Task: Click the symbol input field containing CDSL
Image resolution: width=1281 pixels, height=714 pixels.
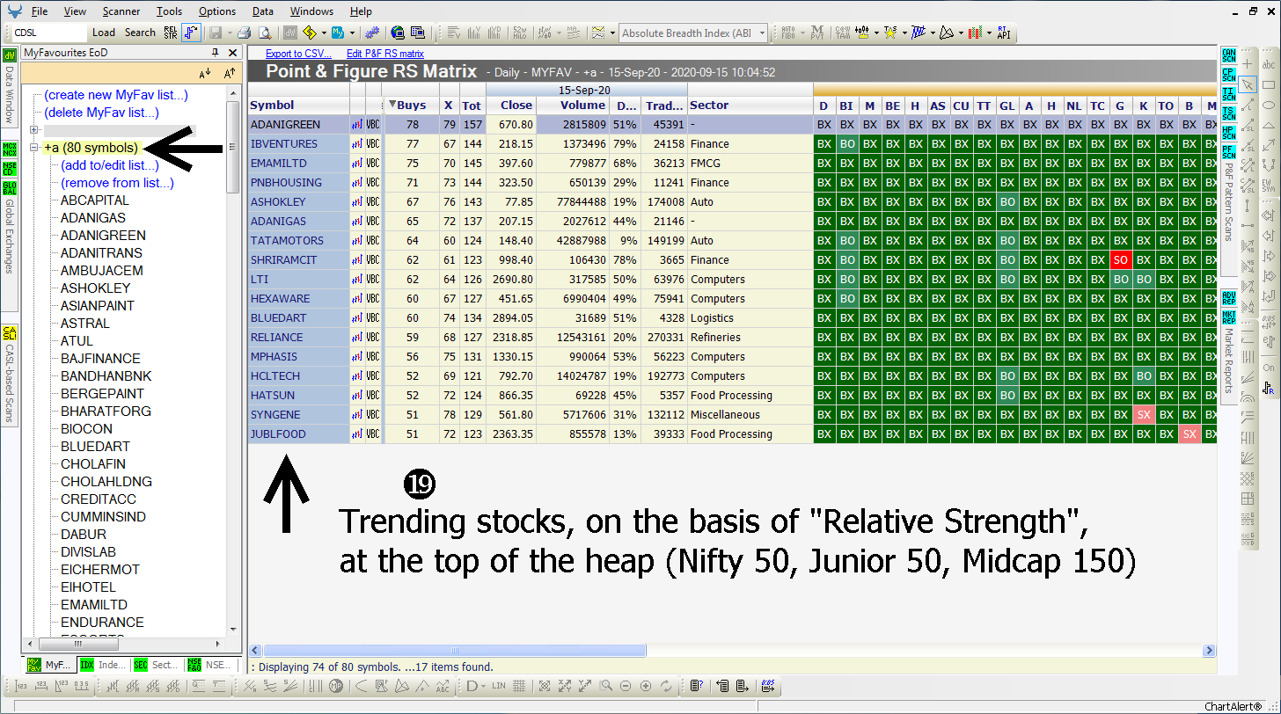Action: click(49, 33)
